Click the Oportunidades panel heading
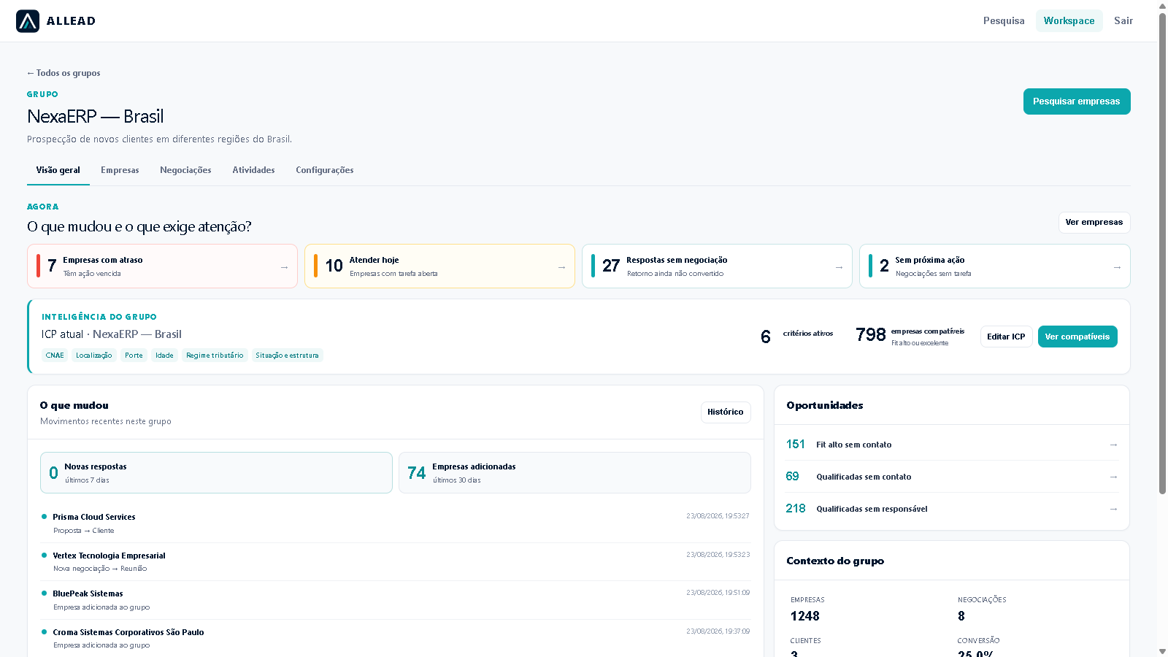 (825, 405)
